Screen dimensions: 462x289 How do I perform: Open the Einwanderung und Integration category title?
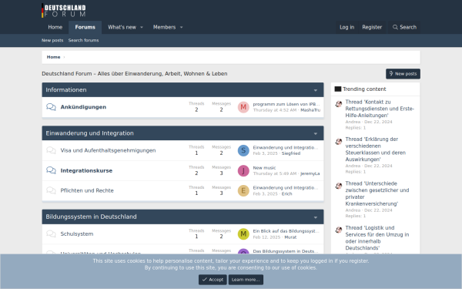coord(89,133)
